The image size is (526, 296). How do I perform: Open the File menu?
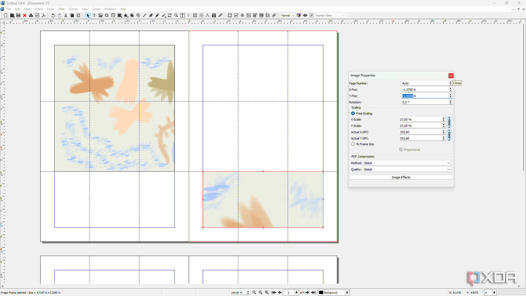[8, 9]
